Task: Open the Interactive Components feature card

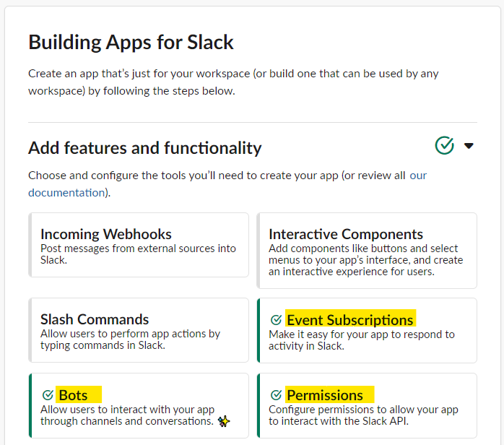Action: click(367, 251)
